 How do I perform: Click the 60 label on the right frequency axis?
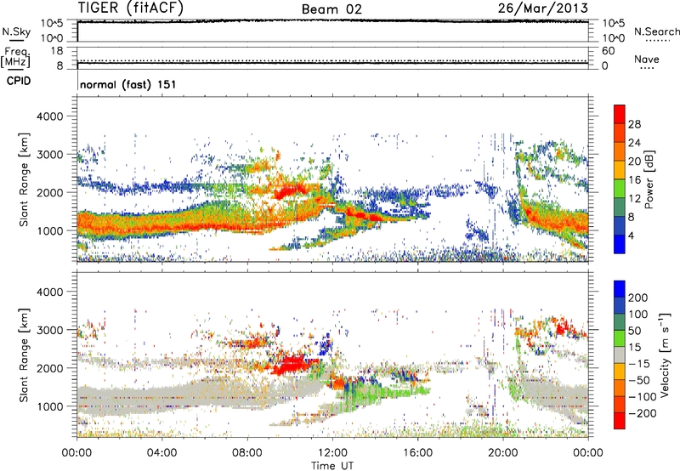click(x=609, y=51)
